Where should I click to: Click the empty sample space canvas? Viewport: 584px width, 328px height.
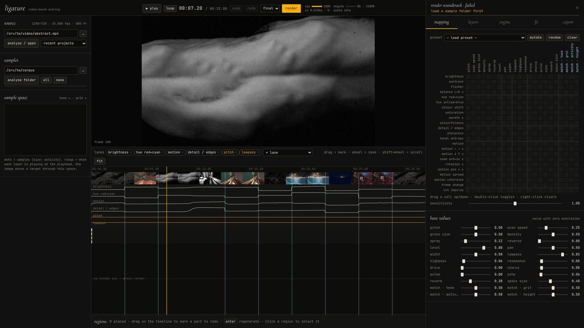[45, 130]
